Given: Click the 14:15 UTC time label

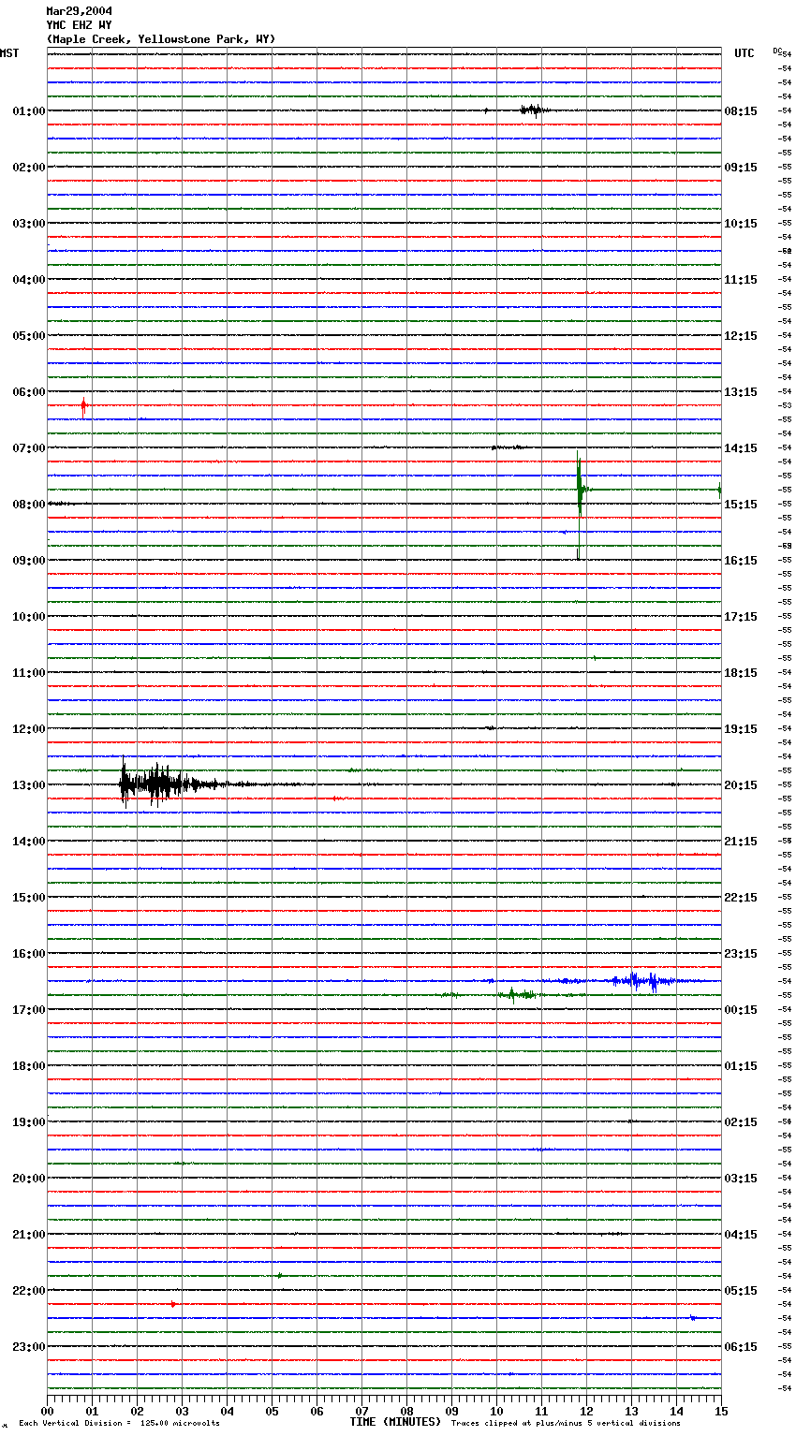Looking at the screenshot, I should pos(741,448).
